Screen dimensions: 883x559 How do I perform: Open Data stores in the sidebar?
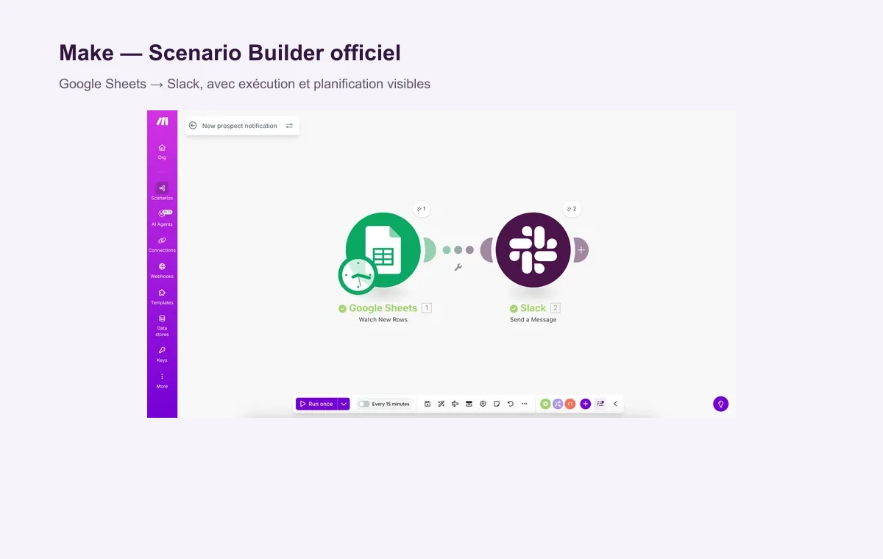(162, 325)
